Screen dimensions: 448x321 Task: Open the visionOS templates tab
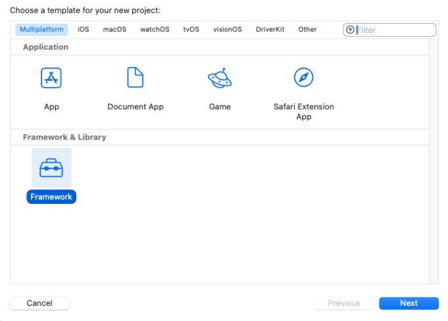point(227,30)
